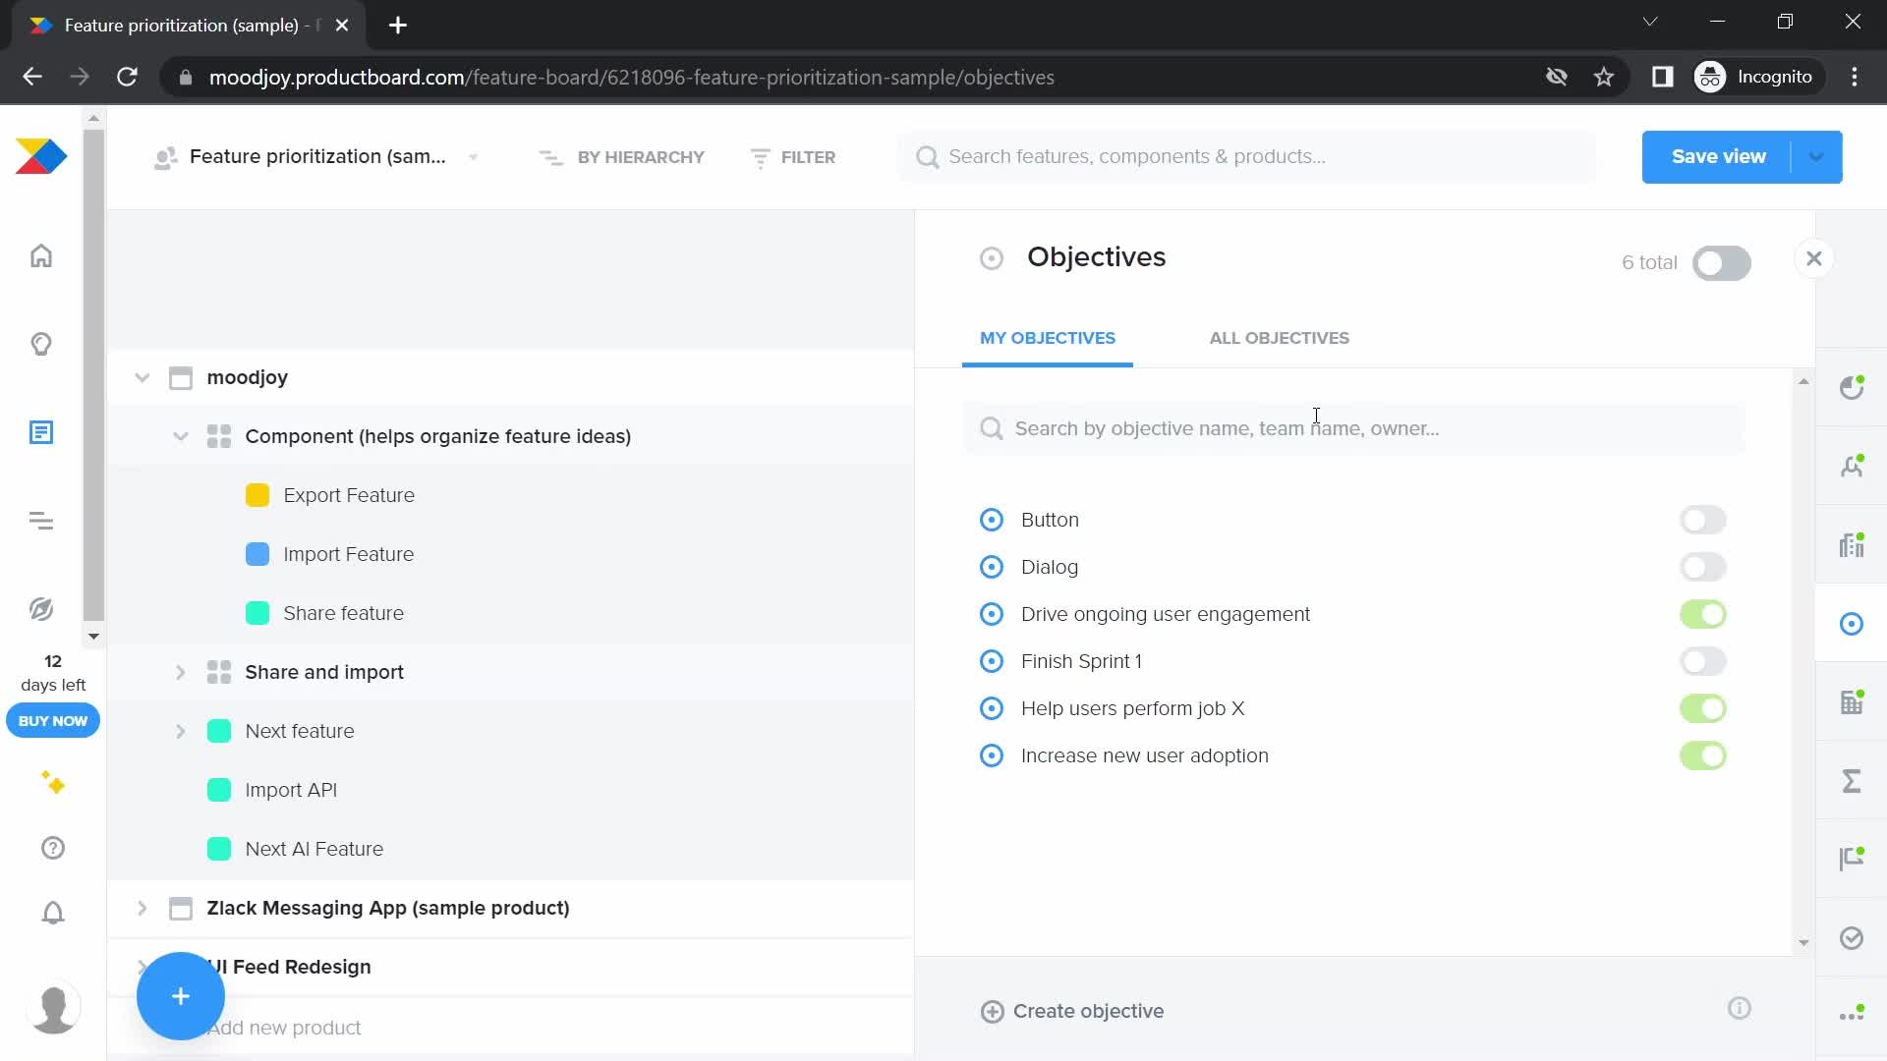Open the companies building icon in right rail
Screen dimensions: 1887x1061
(1852, 702)
